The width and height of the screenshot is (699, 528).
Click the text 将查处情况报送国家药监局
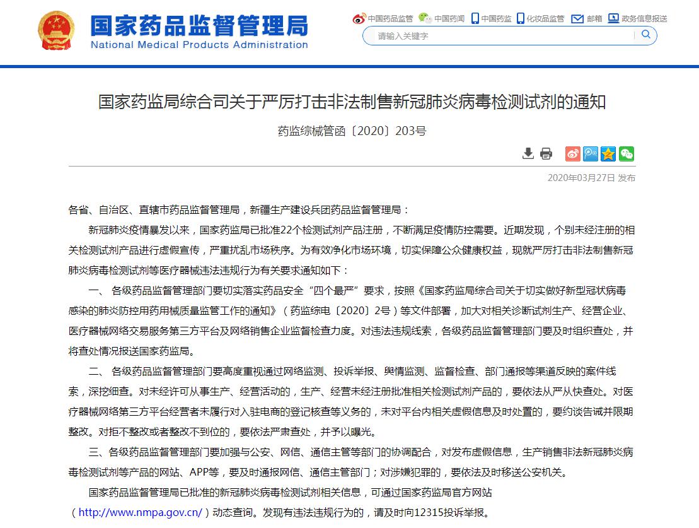tap(129, 351)
